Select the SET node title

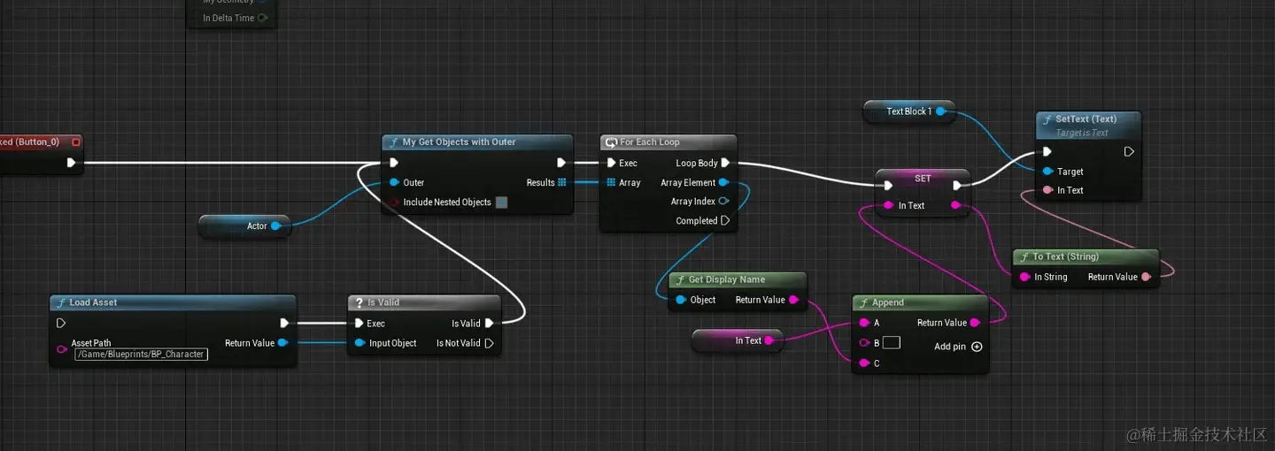(923, 178)
